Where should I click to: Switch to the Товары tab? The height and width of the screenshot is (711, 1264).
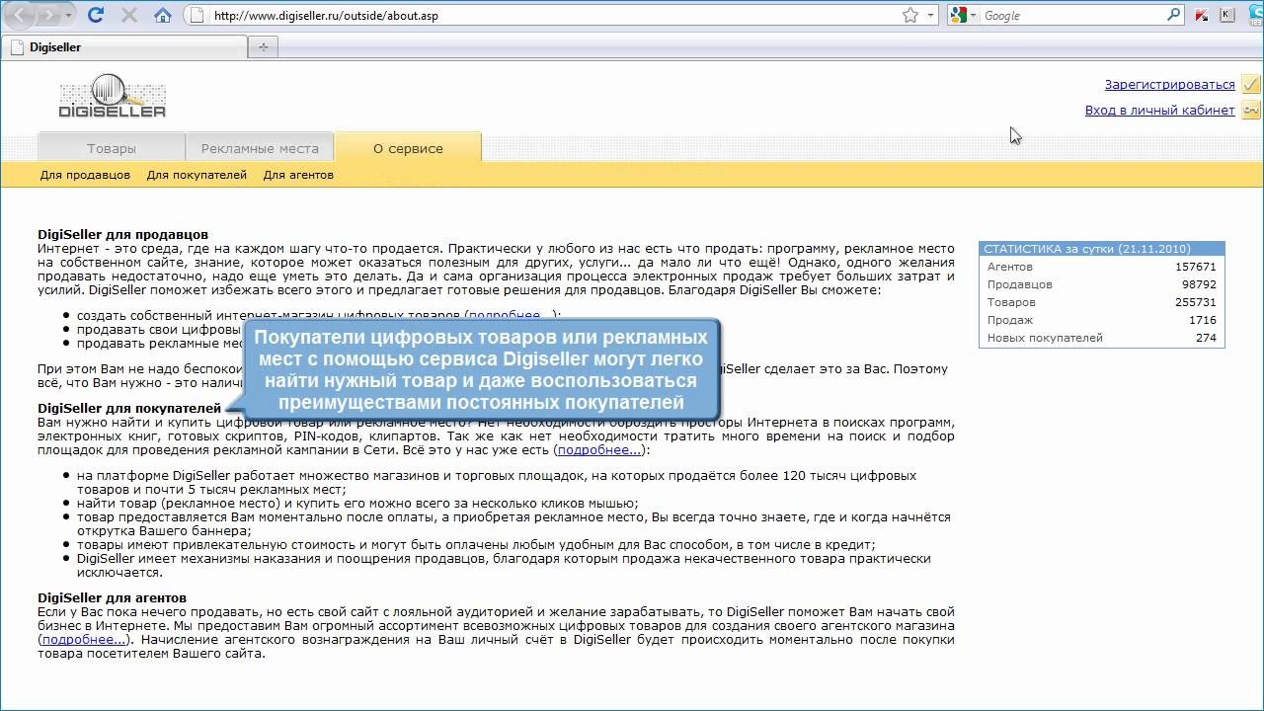coord(112,148)
